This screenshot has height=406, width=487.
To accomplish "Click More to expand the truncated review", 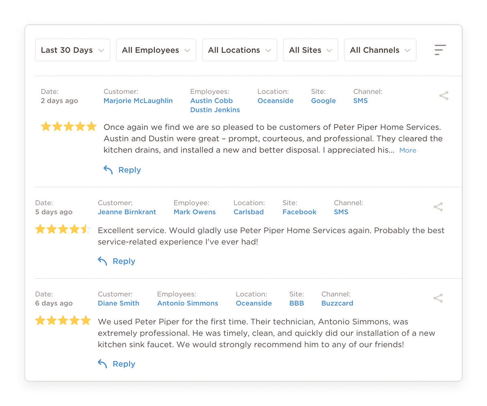I will 407,150.
